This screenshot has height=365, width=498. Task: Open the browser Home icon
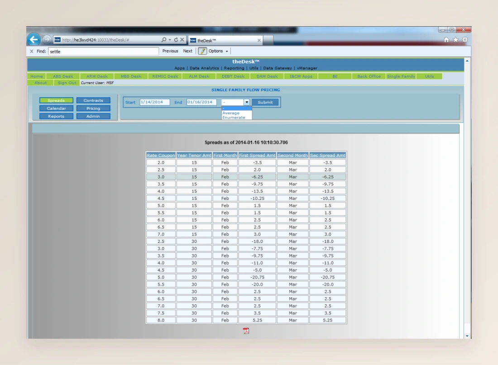click(446, 40)
